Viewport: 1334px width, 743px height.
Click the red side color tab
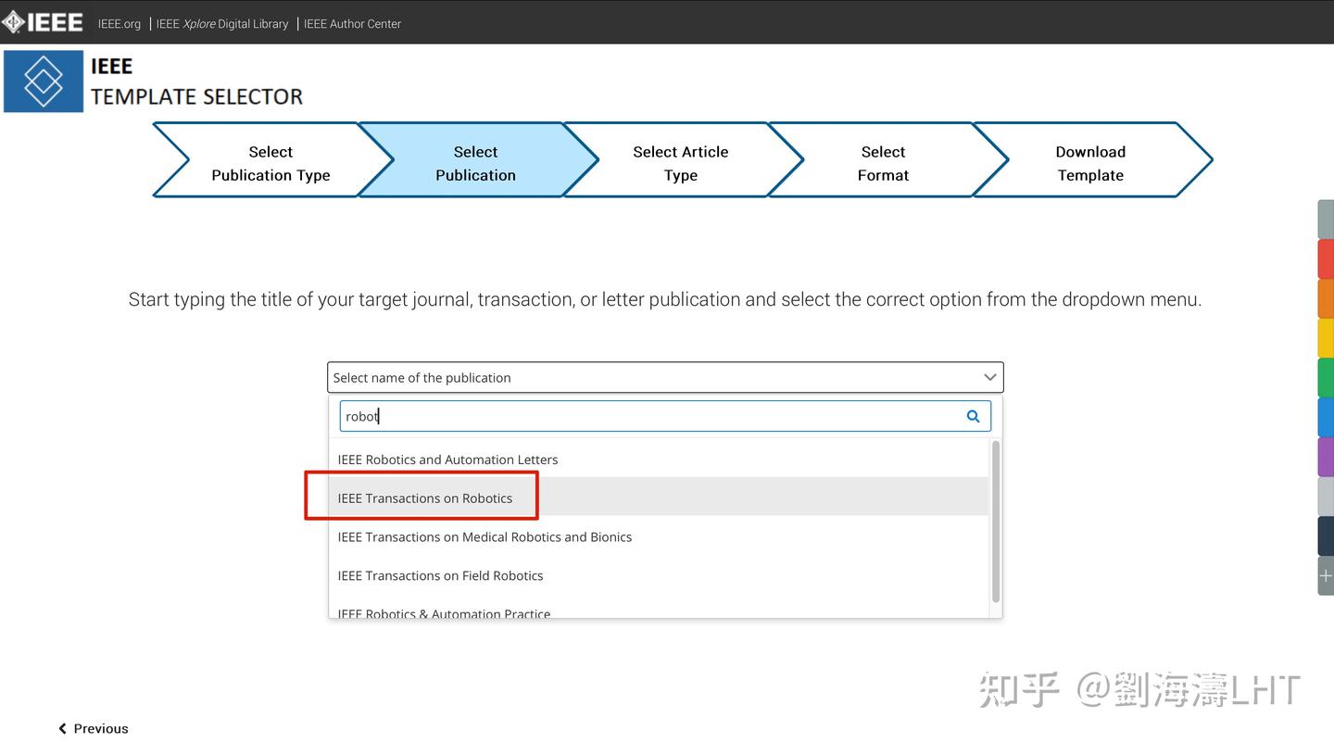point(1327,258)
